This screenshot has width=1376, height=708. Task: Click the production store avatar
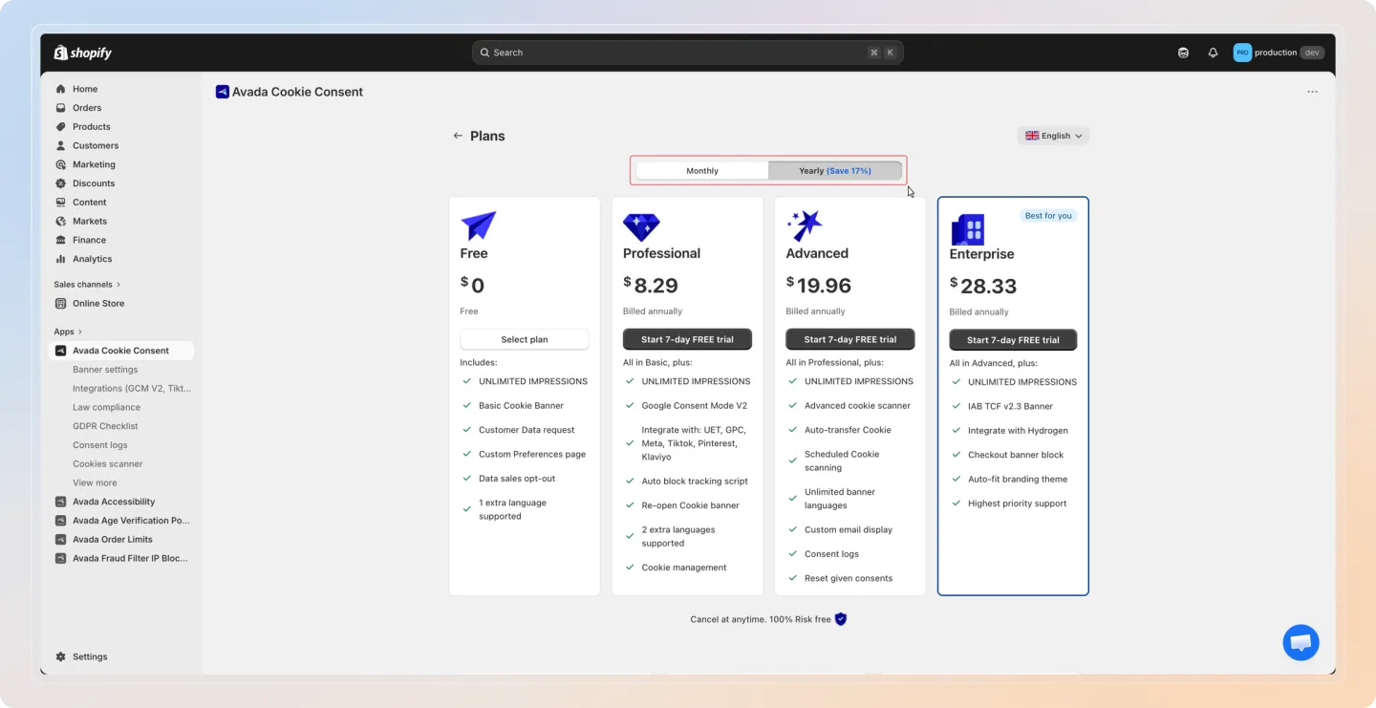pos(1242,53)
